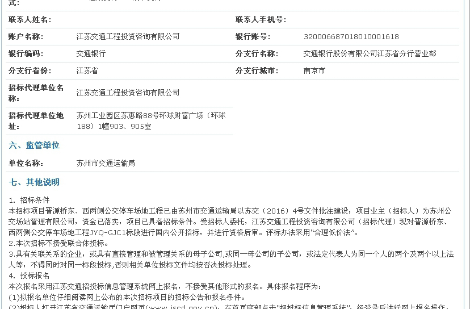Click the 分支行名称 label

(x=257, y=54)
